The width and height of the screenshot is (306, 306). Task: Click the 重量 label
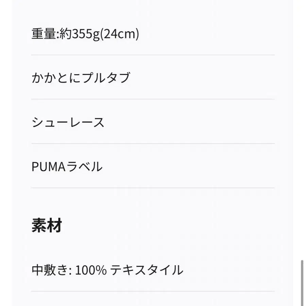pos(44,34)
